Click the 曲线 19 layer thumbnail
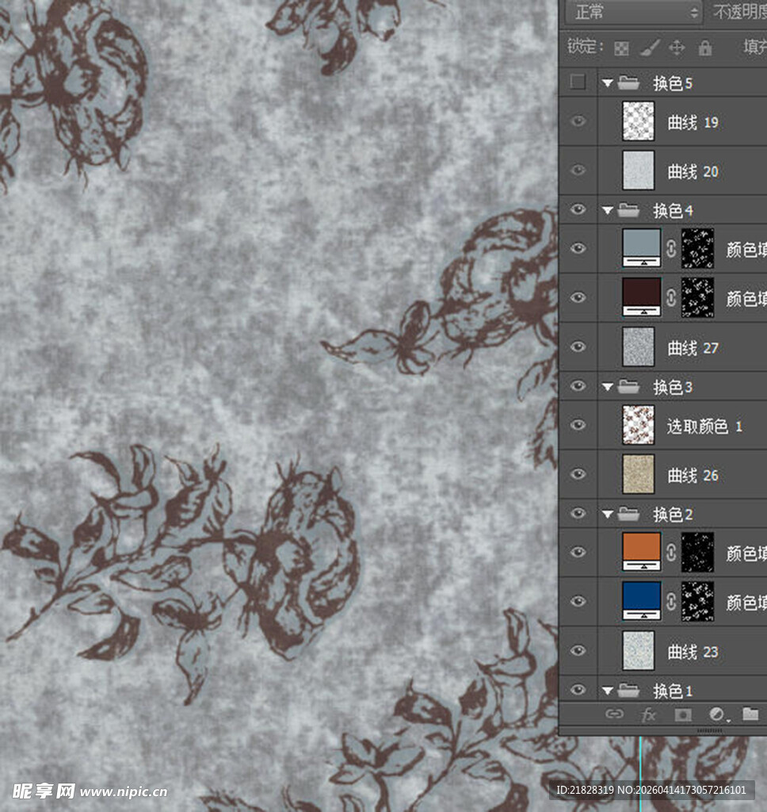Image resolution: width=767 pixels, height=812 pixels. 638,121
